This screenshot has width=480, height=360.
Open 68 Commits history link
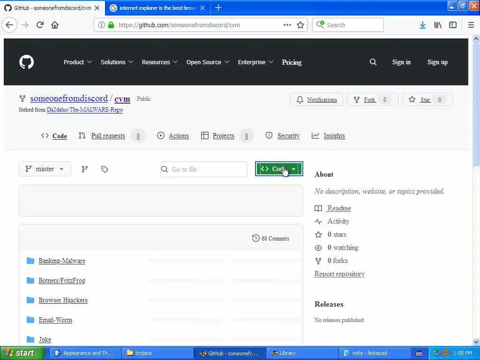click(x=270, y=238)
